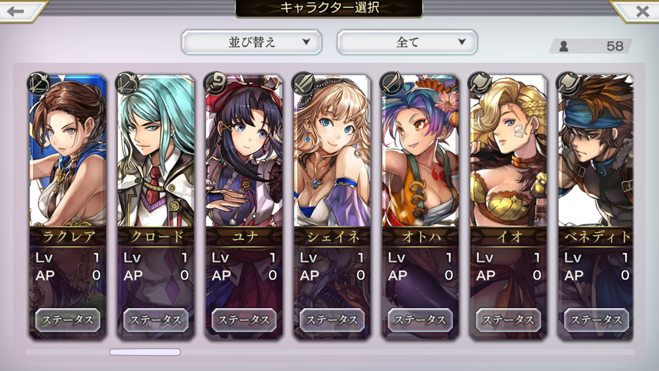This screenshot has height=371, width=659.
Task: Pick the イオ character portrait
Action: pos(508,151)
